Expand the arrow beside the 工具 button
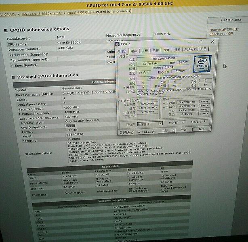Image resolution: width=248 pixels, height=242 pixels. (173, 130)
